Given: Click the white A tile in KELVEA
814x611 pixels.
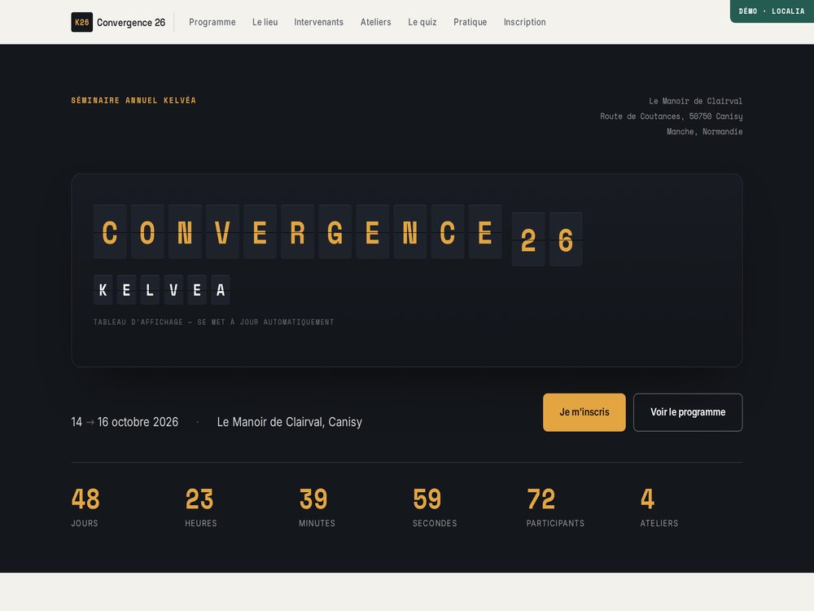Looking at the screenshot, I should click(220, 289).
